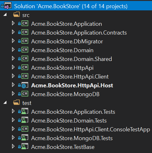Viewport: 152px width, 153px height.
Task: Select the bold Acme.BookStore.HttpApi.Host startup project
Action: (72, 86)
